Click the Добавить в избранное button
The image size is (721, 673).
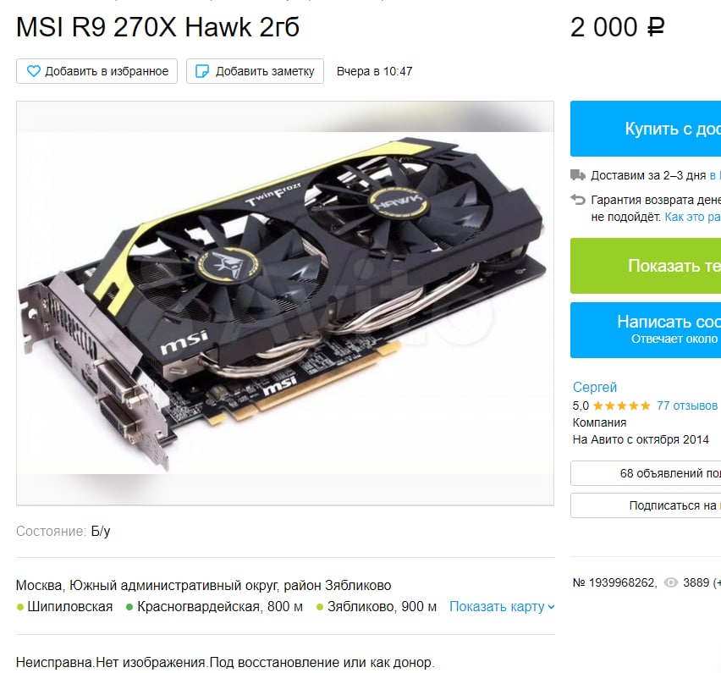[x=97, y=71]
